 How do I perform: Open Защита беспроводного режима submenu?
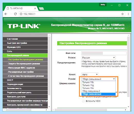coord(25,64)
